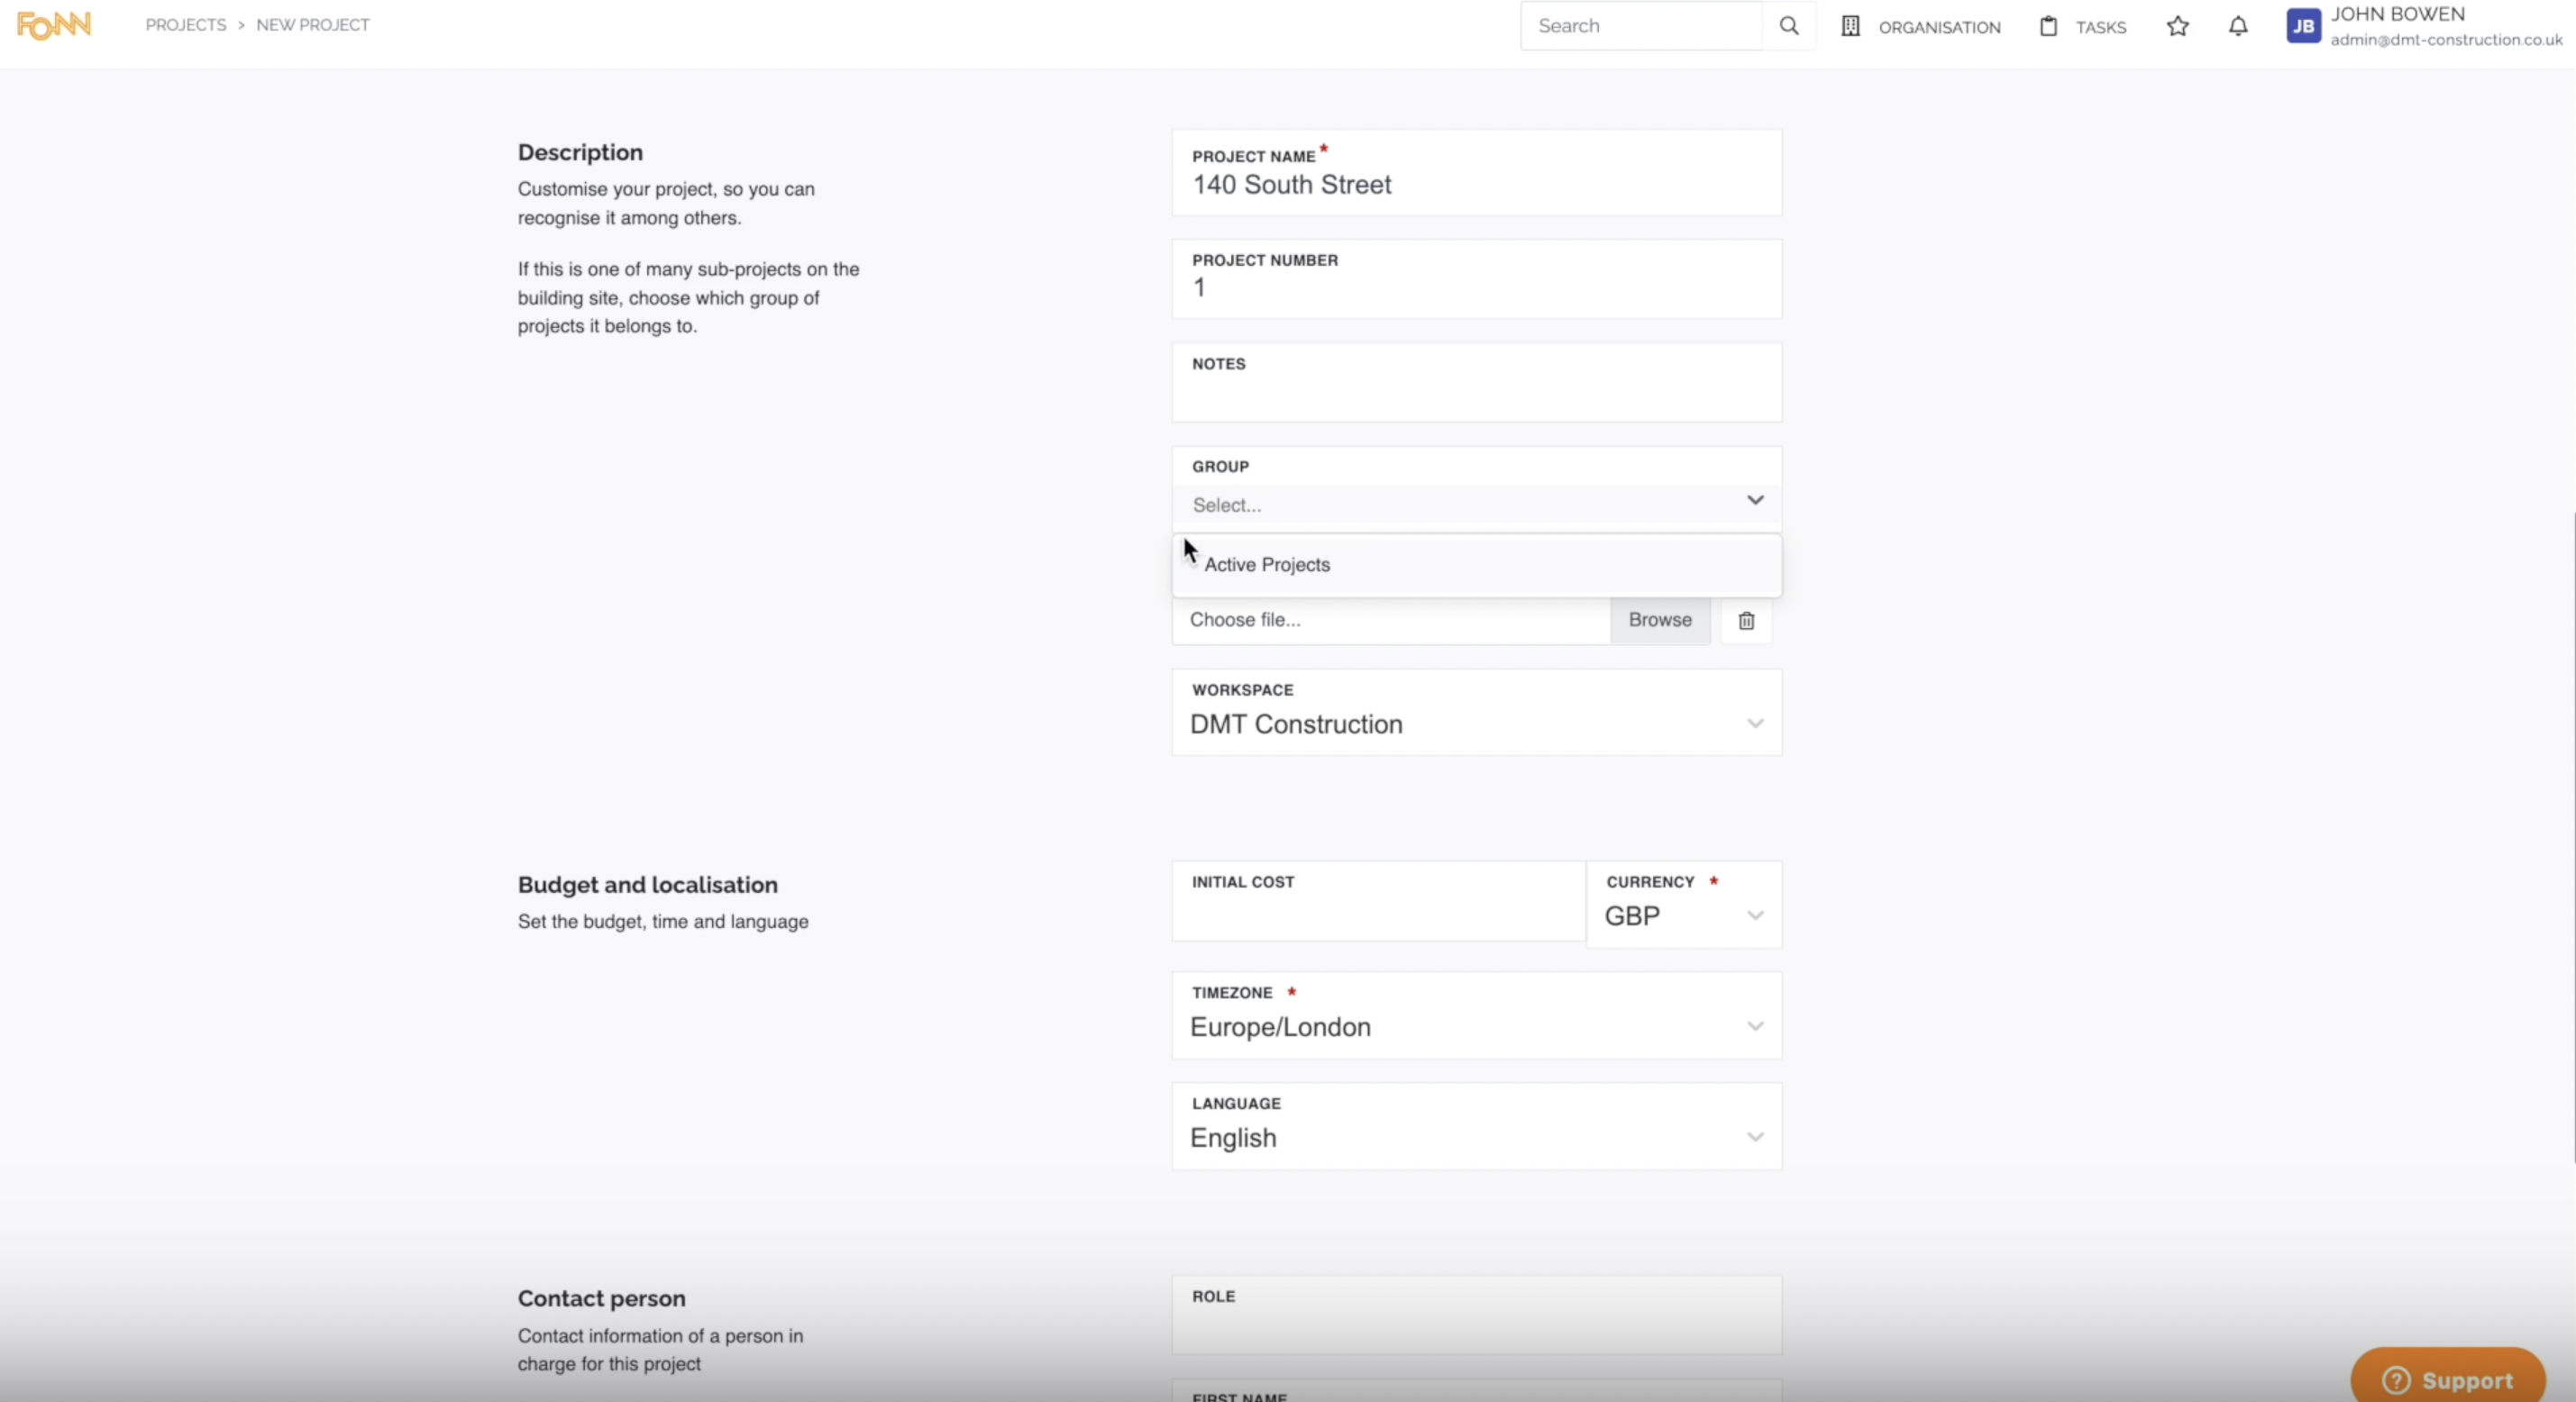Open the Currency GBP dropdown
The width and height of the screenshot is (2576, 1402).
(x=1684, y=904)
